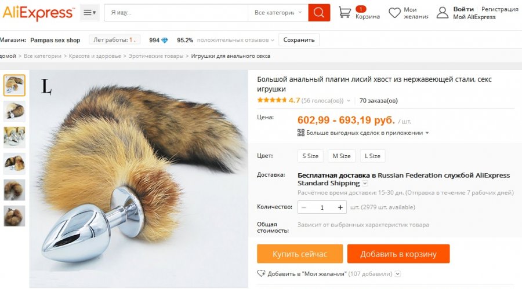
Task: Increase quantity with the plus button
Action: [x=340, y=207]
